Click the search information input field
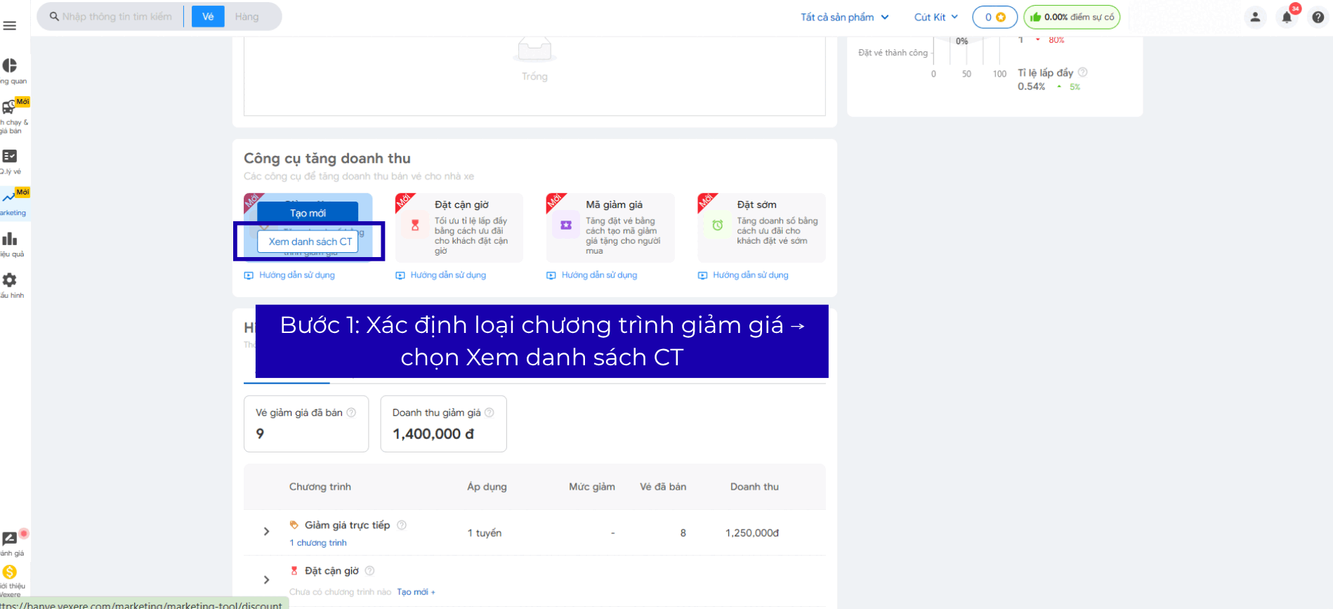 click(x=117, y=17)
